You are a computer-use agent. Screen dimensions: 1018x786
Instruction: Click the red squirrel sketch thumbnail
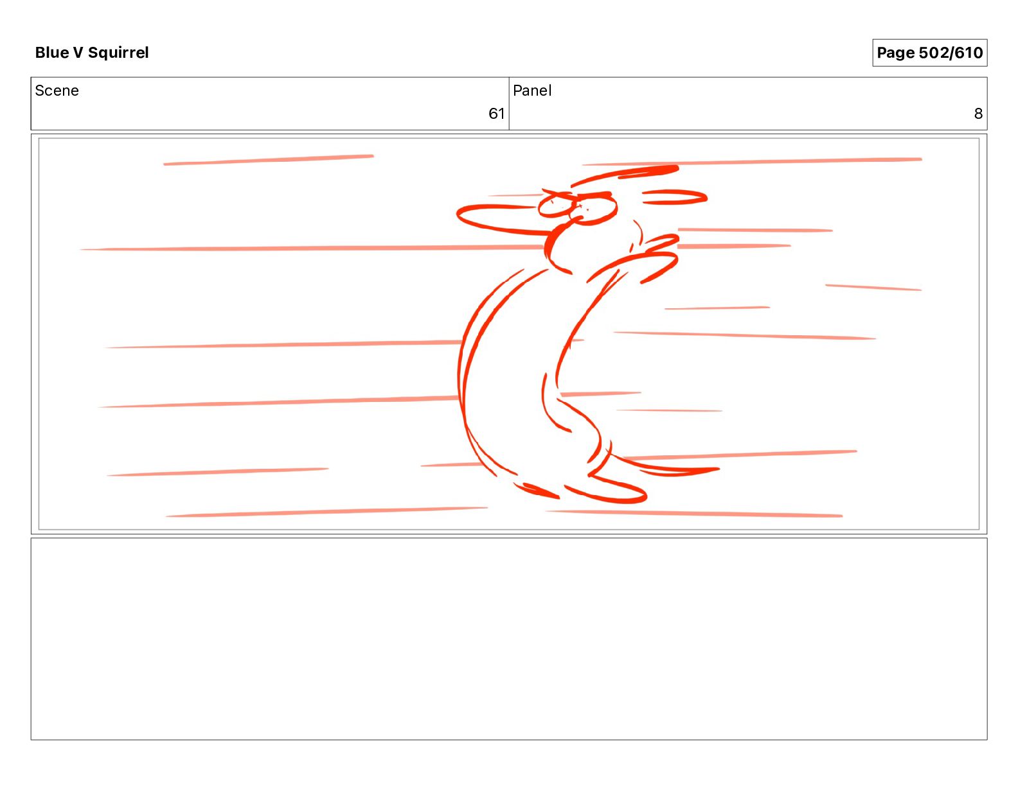[x=509, y=334]
